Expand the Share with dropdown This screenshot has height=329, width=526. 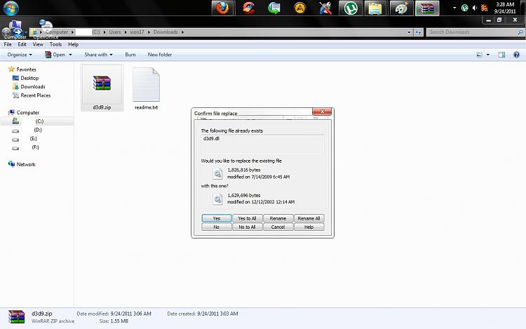tap(98, 55)
